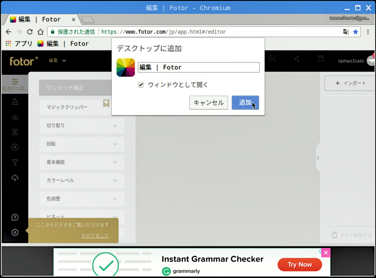376x278 pixels.
Task: Expand the 切り取り section
Action: click(x=82, y=125)
